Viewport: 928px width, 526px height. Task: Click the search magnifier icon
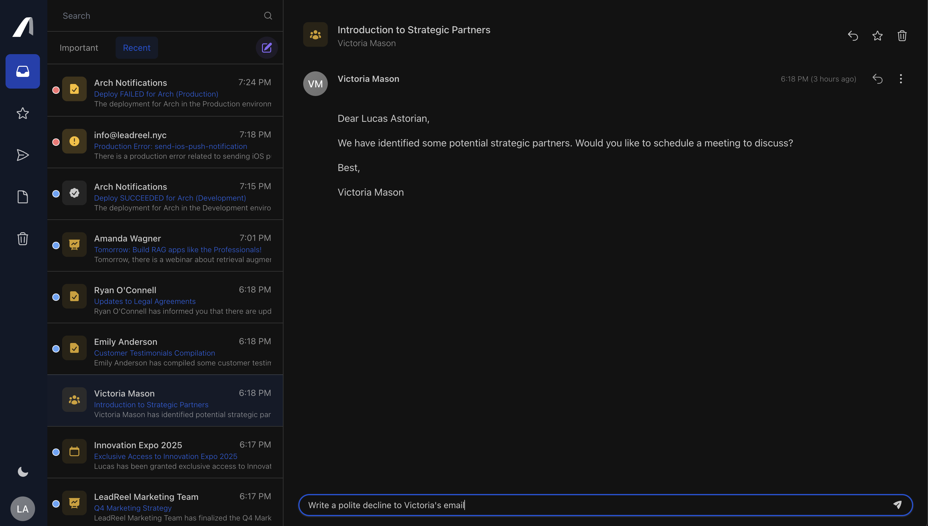pyautogui.click(x=268, y=16)
